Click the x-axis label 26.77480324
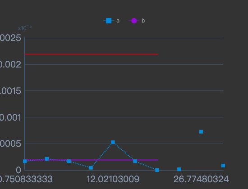The height and width of the screenshot is (189, 248). (x=201, y=179)
